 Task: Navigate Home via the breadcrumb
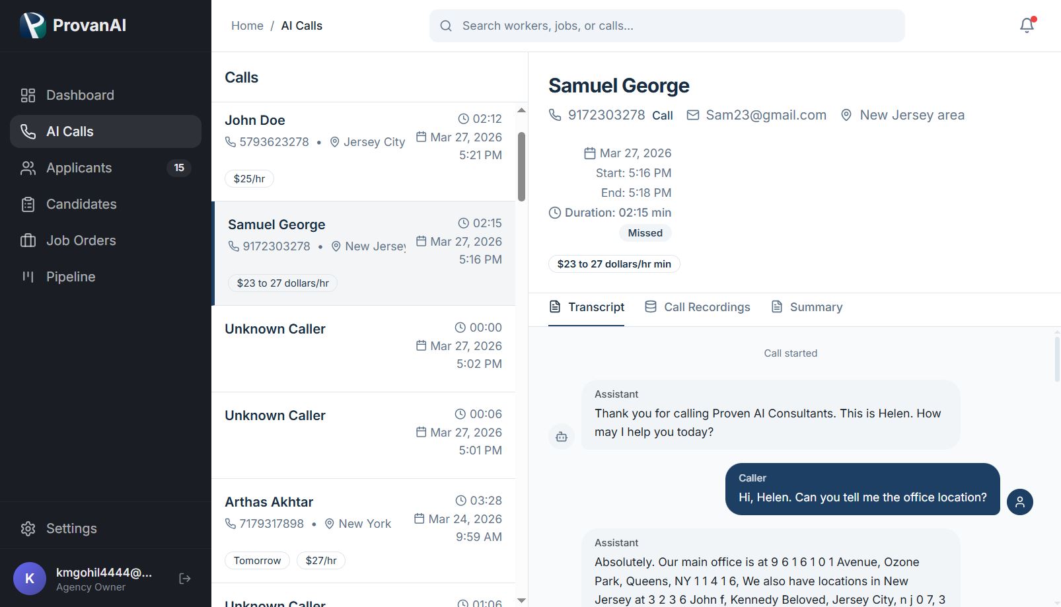[x=247, y=26]
